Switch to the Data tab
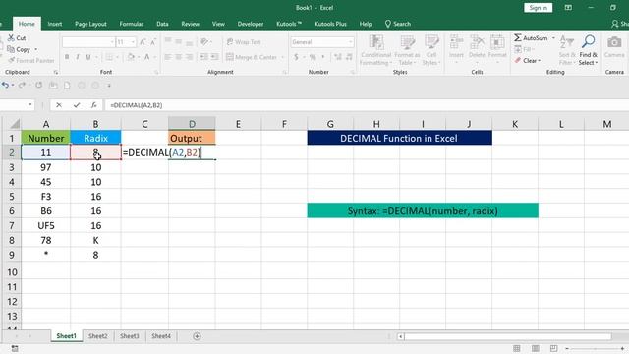Image resolution: width=629 pixels, height=354 pixels. click(x=162, y=24)
